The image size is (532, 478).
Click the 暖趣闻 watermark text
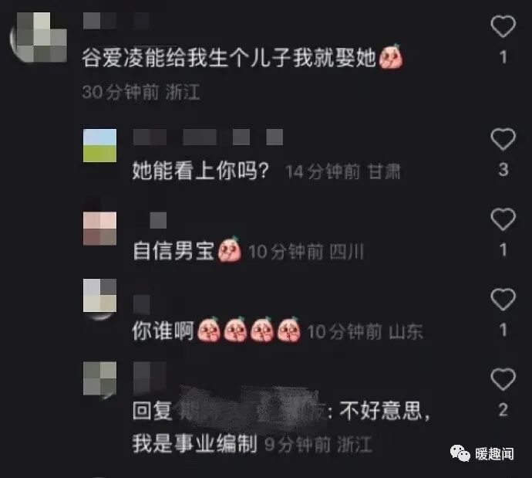494,454
